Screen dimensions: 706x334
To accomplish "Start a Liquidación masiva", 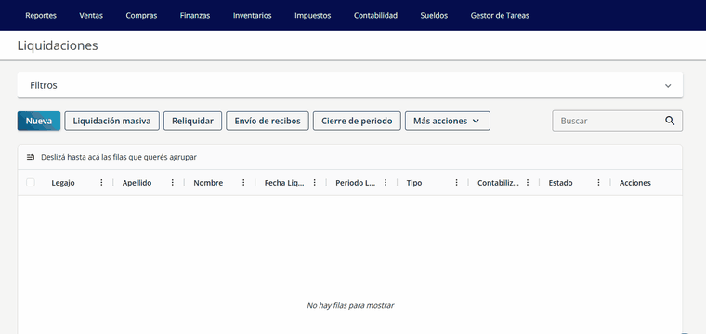I will (111, 121).
